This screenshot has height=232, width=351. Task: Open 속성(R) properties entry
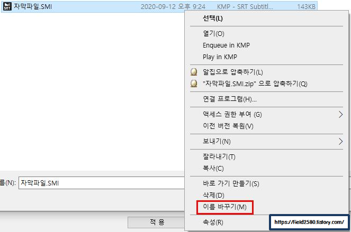coord(213,222)
